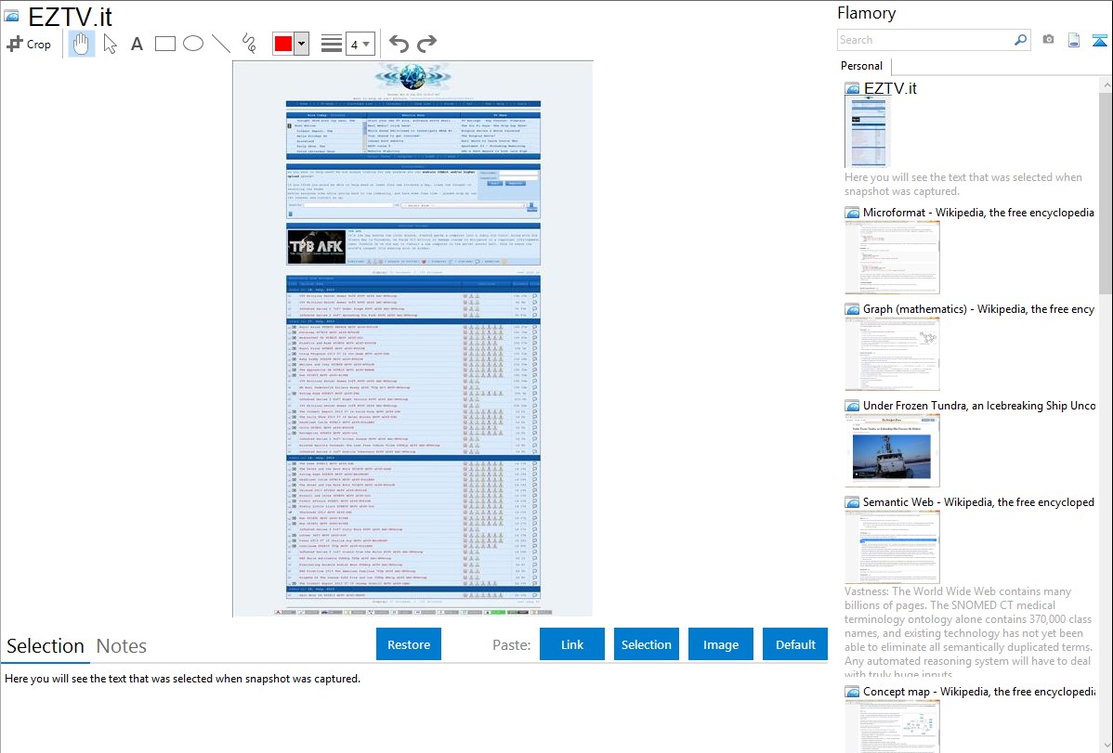1113x753 pixels.
Task: Open the line thickness dropdown showing 4
Action: pos(360,44)
